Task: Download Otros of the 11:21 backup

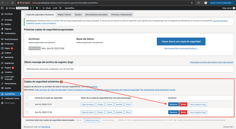Action: (x=128, y=104)
